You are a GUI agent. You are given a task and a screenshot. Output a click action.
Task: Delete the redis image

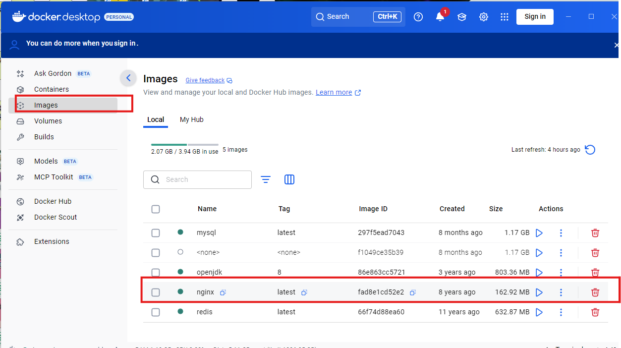click(x=595, y=312)
